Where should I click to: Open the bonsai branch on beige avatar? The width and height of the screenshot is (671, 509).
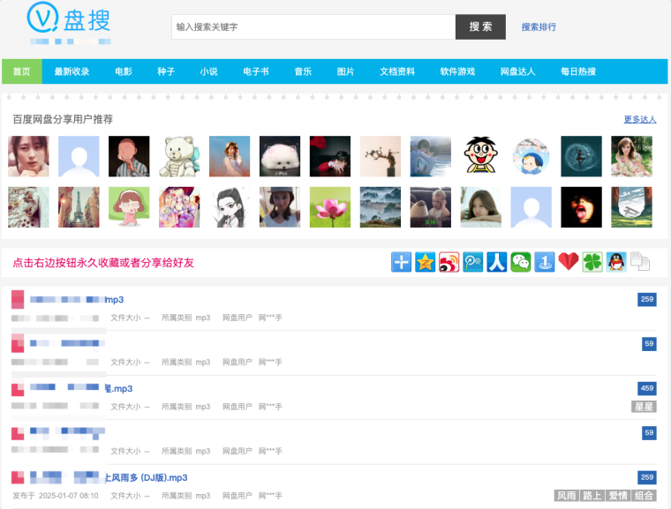[381, 156]
